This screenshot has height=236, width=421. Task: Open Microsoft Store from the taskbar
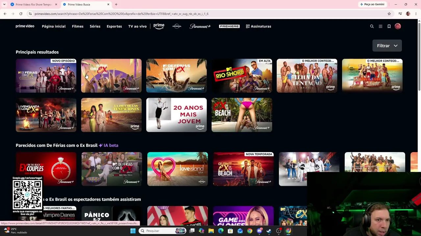[230, 231]
